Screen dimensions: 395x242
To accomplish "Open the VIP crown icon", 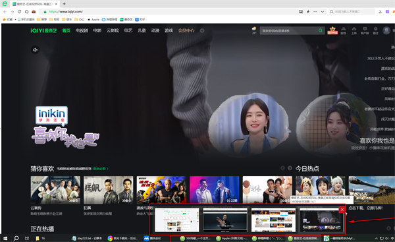I will 332,30.
